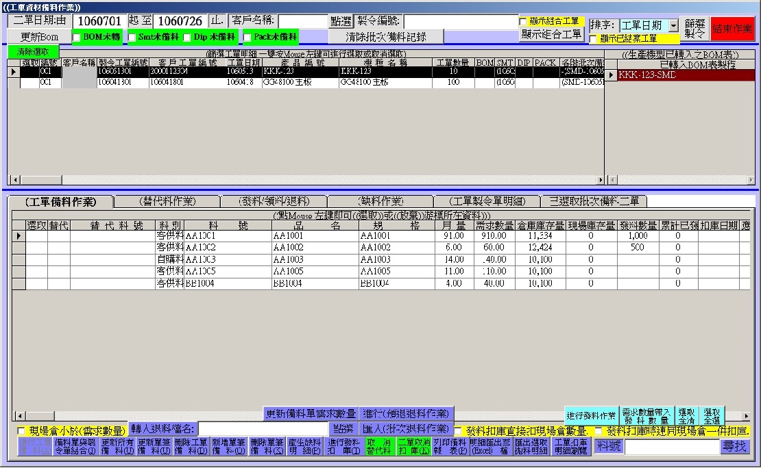This screenshot has height=468, width=761.
Task: Click the green 取消替代料 button
Action: click(379, 447)
